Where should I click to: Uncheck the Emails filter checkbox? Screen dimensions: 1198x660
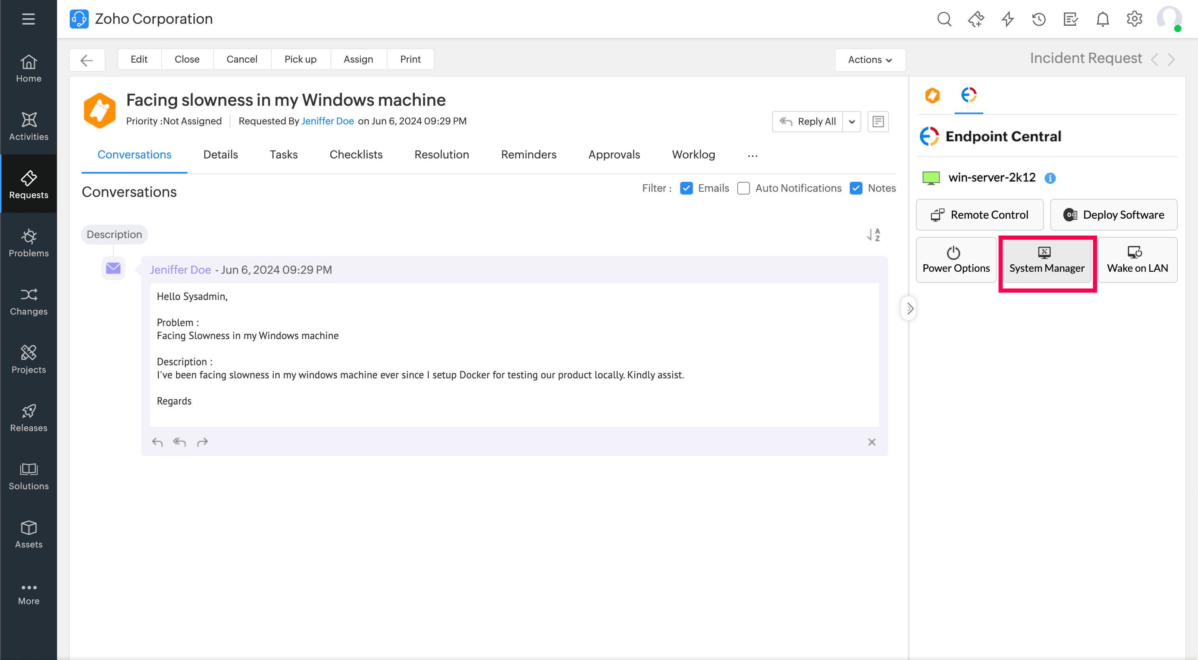coord(686,188)
